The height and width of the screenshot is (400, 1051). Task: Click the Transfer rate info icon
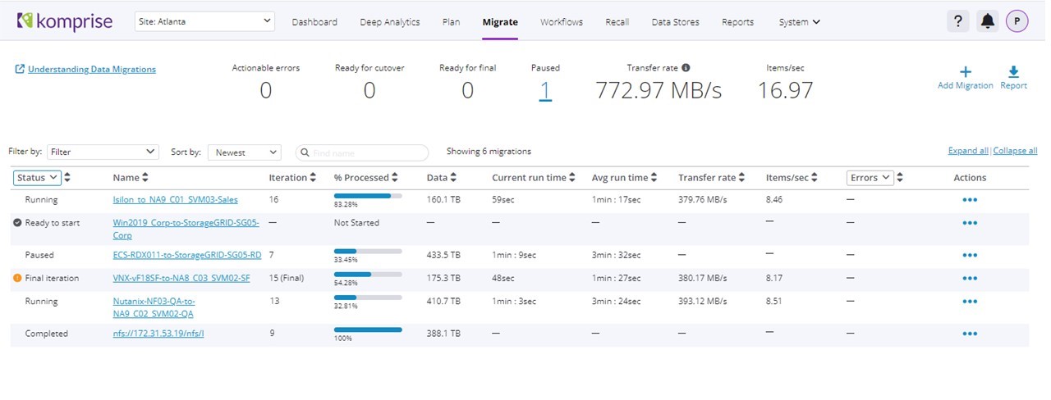pos(686,68)
